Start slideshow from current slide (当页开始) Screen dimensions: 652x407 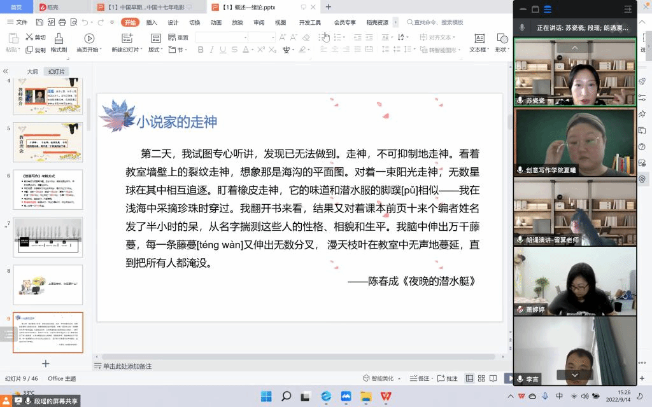(x=89, y=39)
